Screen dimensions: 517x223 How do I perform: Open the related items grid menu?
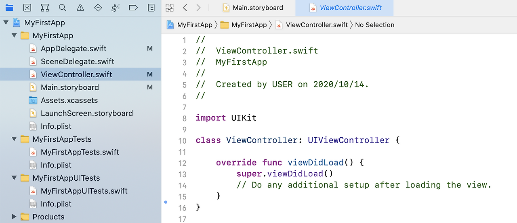tap(170, 8)
